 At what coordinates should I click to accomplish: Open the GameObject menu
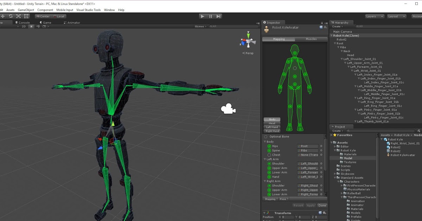(x=26, y=10)
